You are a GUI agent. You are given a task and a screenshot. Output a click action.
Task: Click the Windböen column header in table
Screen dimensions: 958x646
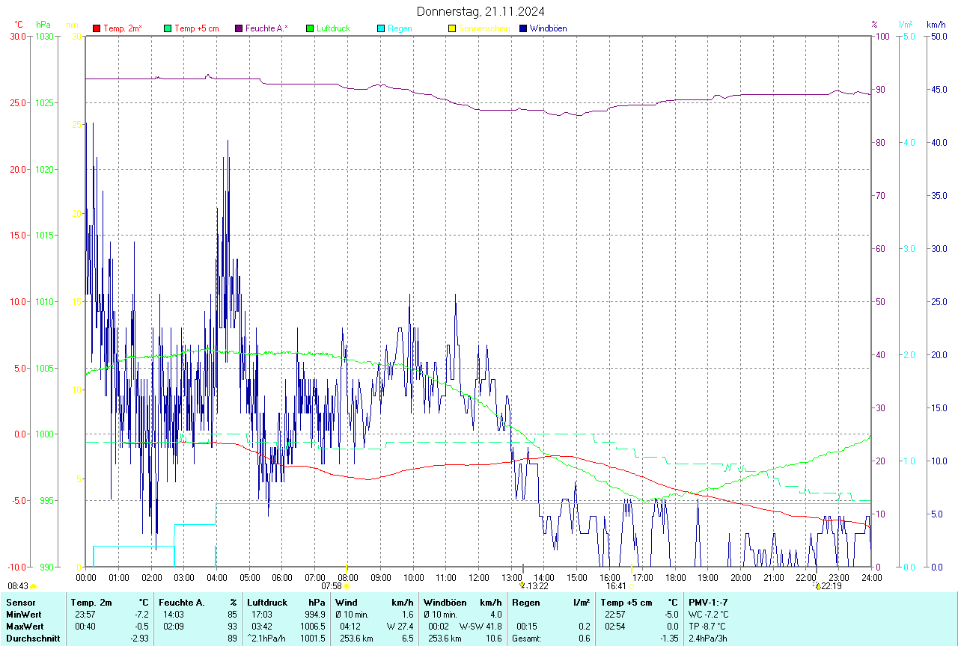[x=445, y=602]
